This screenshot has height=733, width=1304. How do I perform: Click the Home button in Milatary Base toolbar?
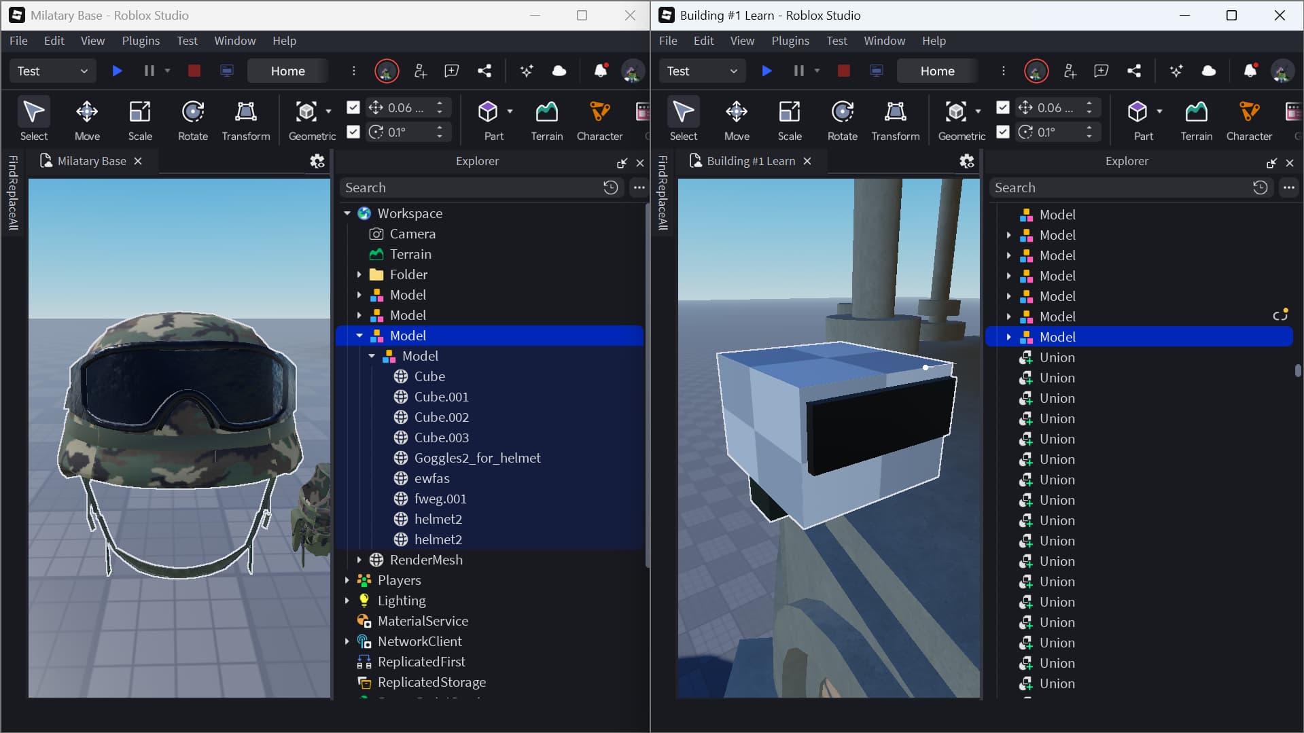287,71
